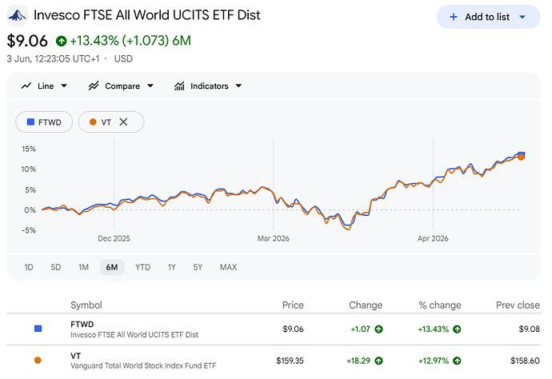Click the up-arrow icon next to +13.43% in table
552x379 pixels.
[x=457, y=329]
